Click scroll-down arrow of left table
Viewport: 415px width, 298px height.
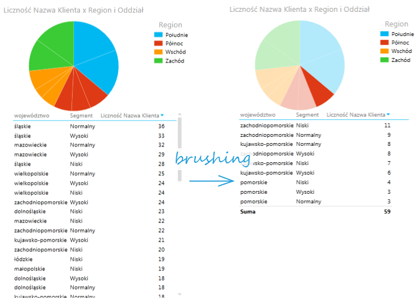click(180, 294)
